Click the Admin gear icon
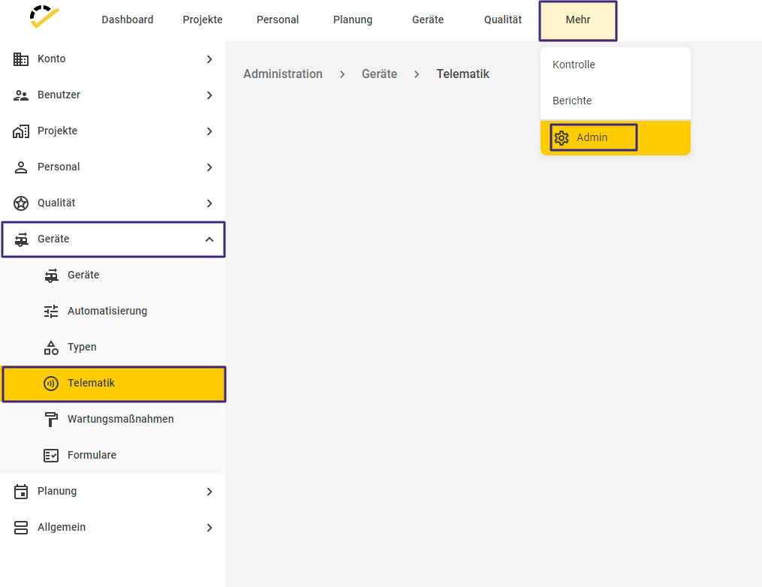762x587 pixels. 562,138
